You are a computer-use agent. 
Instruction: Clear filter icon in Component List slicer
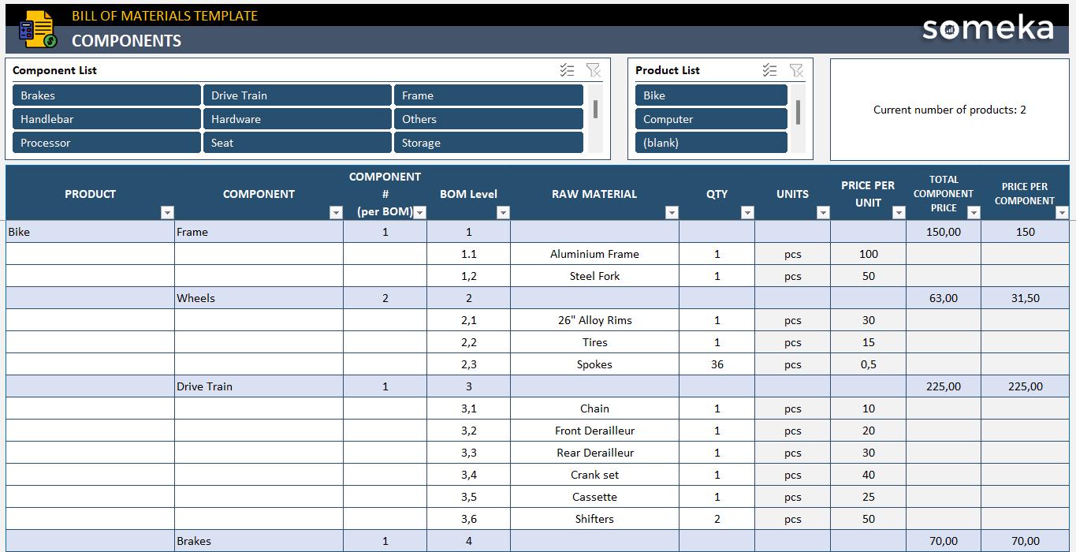pos(594,70)
